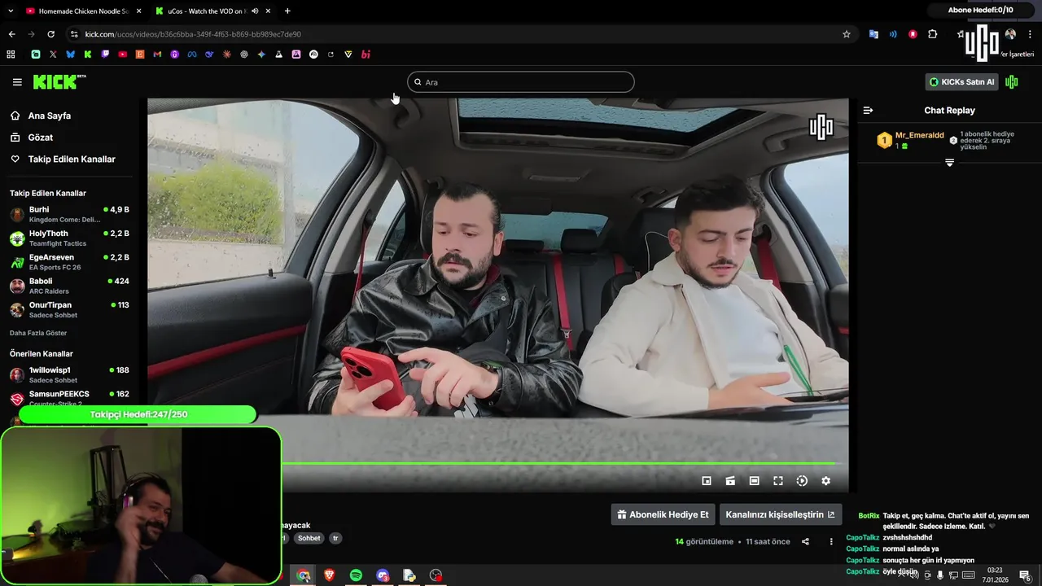This screenshot has width=1042, height=586.
Task: Open Chrome from the taskbar
Action: [x=303, y=575]
